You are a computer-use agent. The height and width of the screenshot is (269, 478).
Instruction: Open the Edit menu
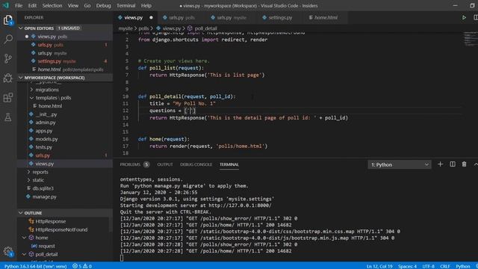click(x=32, y=5)
